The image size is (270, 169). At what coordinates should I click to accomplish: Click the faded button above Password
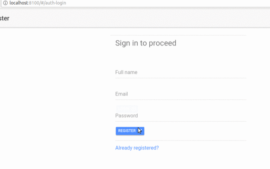127,108
